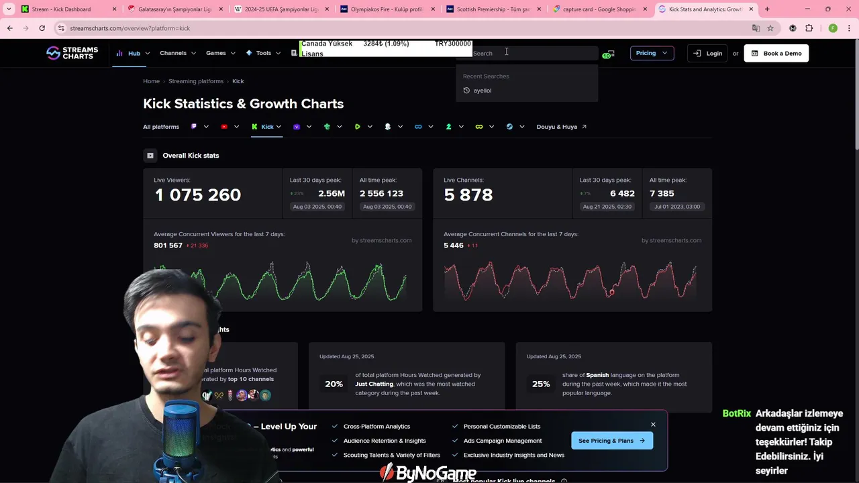The width and height of the screenshot is (859, 483).
Task: Go back in browser history
Action: click(x=9, y=28)
